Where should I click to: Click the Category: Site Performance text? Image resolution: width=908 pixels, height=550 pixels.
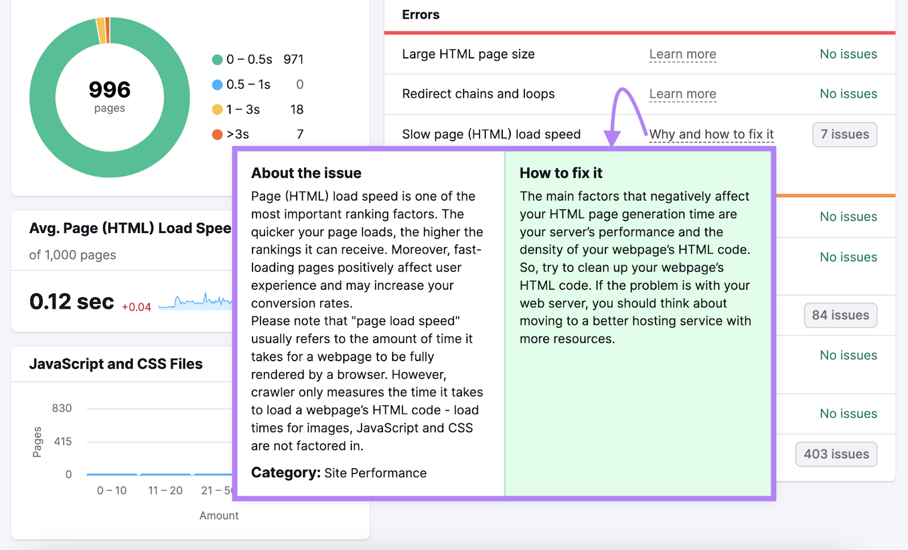[x=339, y=473]
